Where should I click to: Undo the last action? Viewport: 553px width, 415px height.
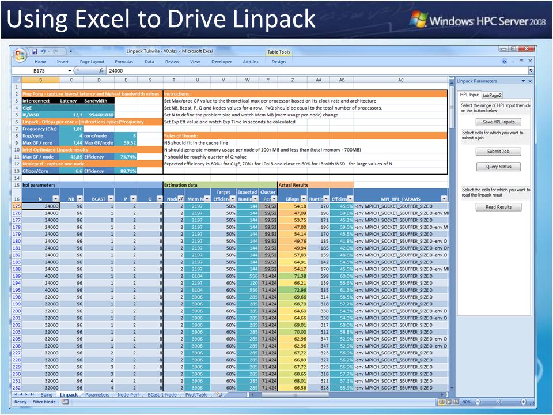tap(43, 51)
